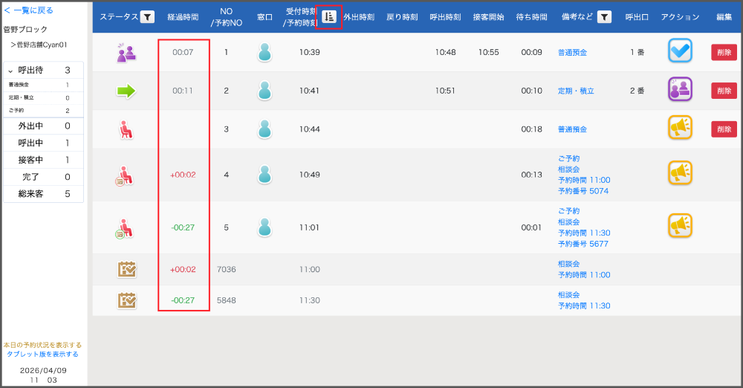This screenshot has height=388, width=743.
Task: Open 相談会 remark for reservation 7036
Action: [568, 264]
